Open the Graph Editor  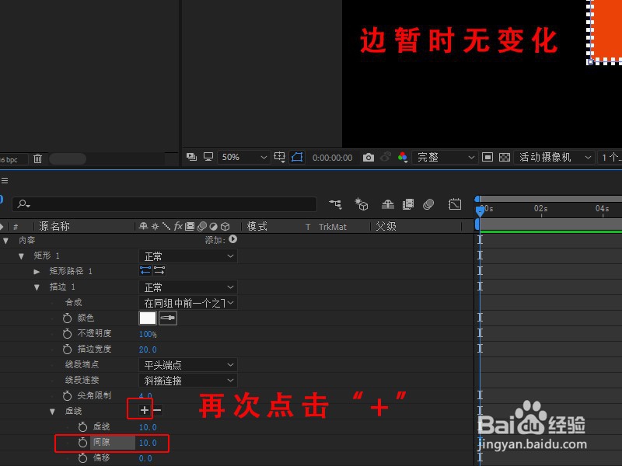(x=455, y=203)
